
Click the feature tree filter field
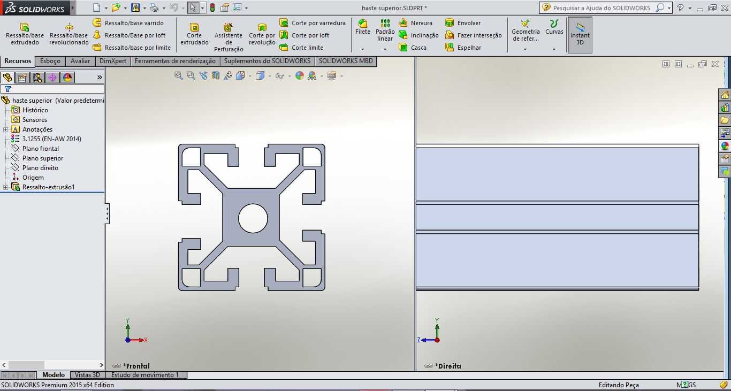[x=52, y=89]
